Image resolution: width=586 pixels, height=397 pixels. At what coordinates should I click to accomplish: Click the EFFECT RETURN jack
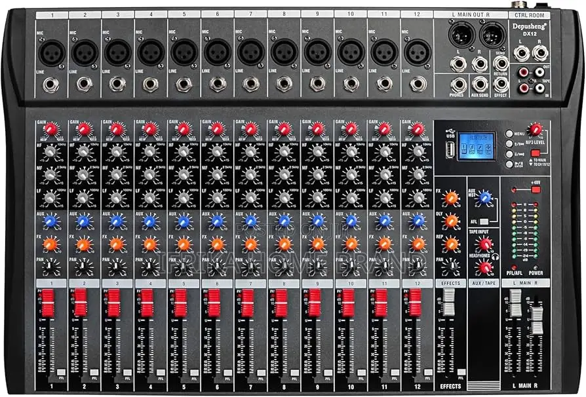[501, 85]
